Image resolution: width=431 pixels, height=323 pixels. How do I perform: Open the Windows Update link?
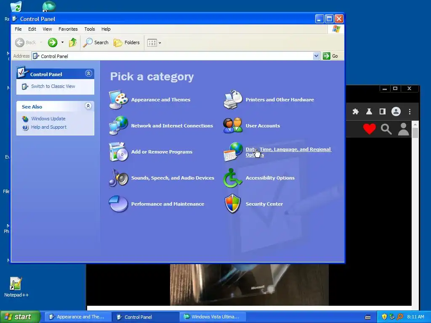48,119
